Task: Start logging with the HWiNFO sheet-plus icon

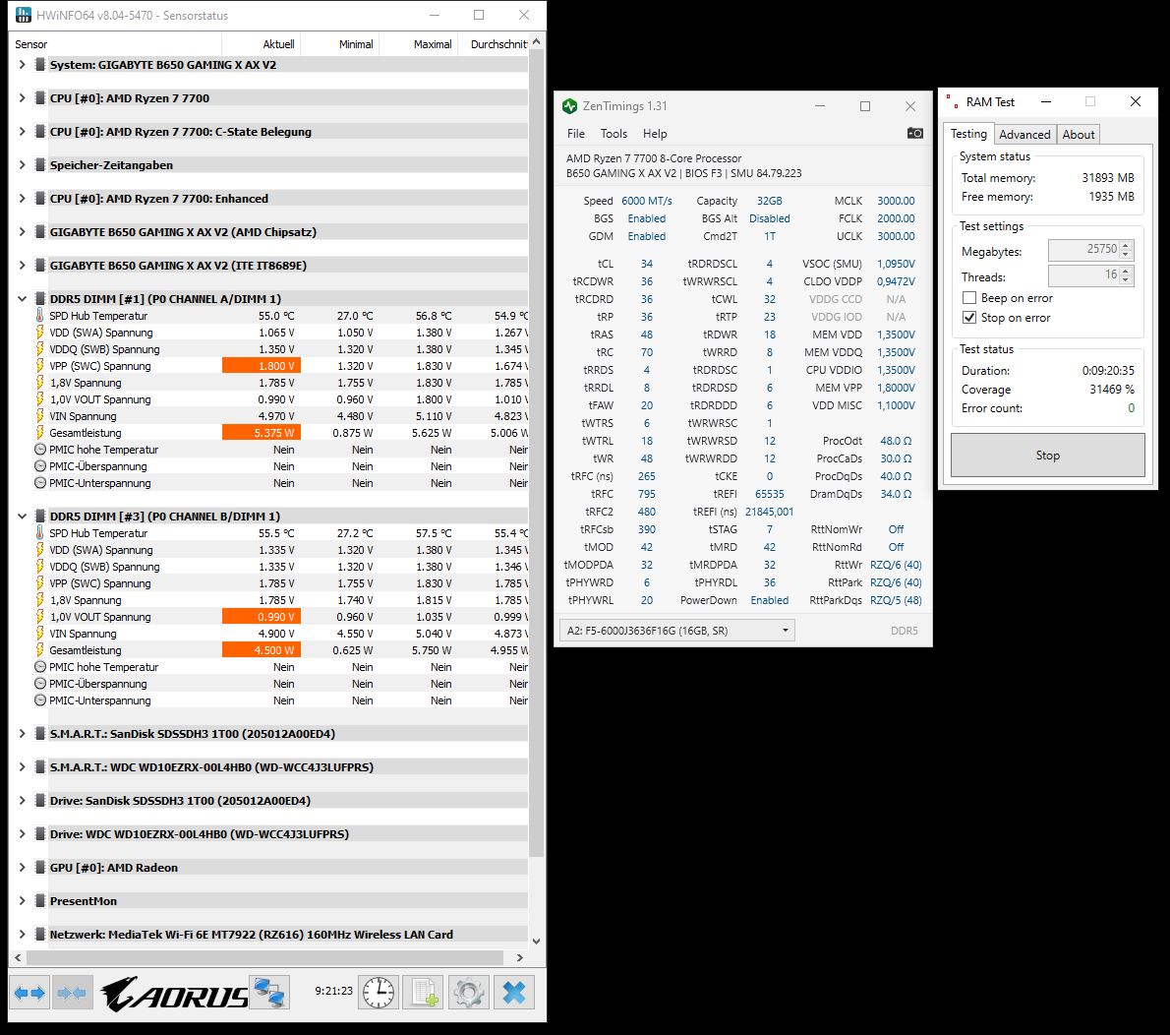Action: click(424, 993)
